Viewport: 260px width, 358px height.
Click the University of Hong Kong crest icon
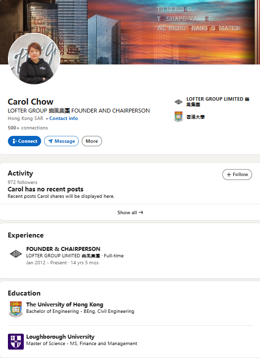click(x=16, y=309)
